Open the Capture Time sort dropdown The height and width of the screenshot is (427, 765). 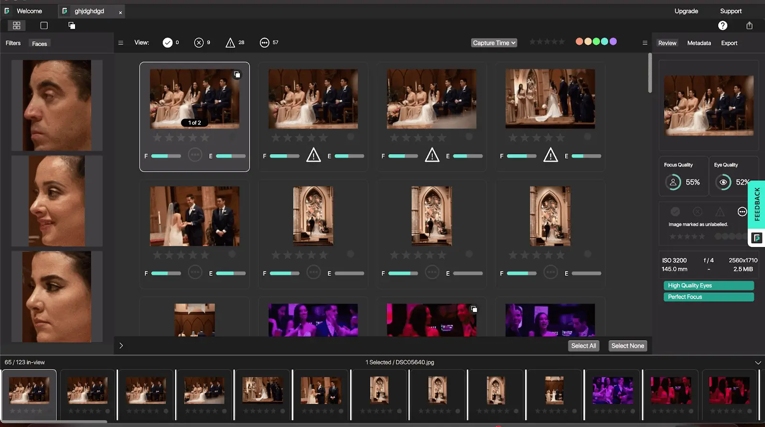494,43
